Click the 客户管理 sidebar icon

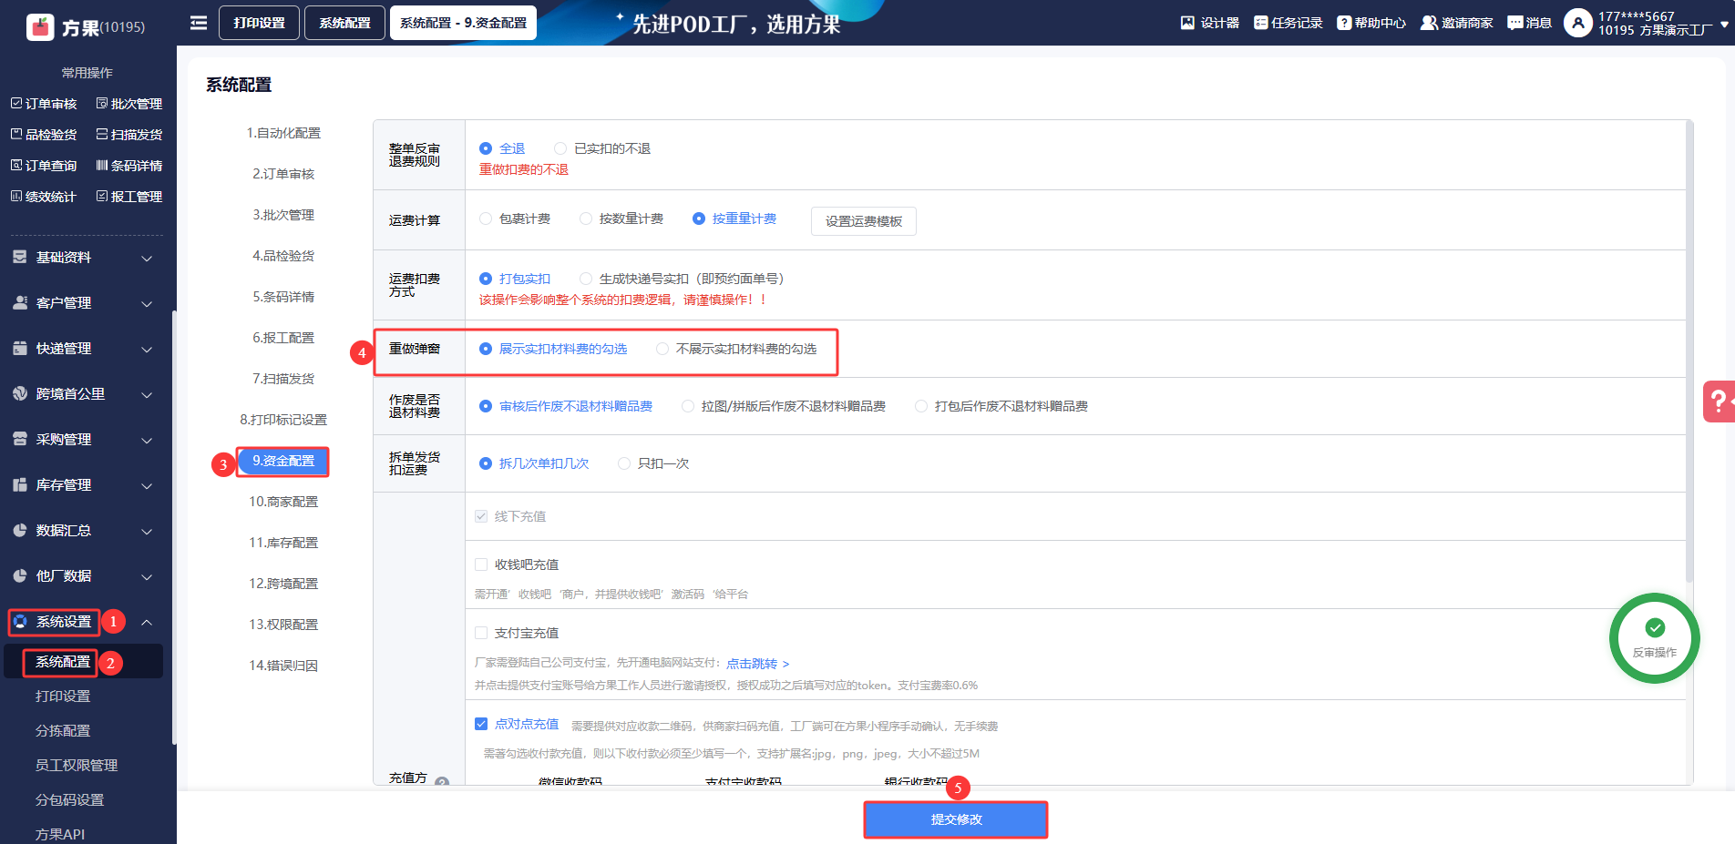click(20, 303)
